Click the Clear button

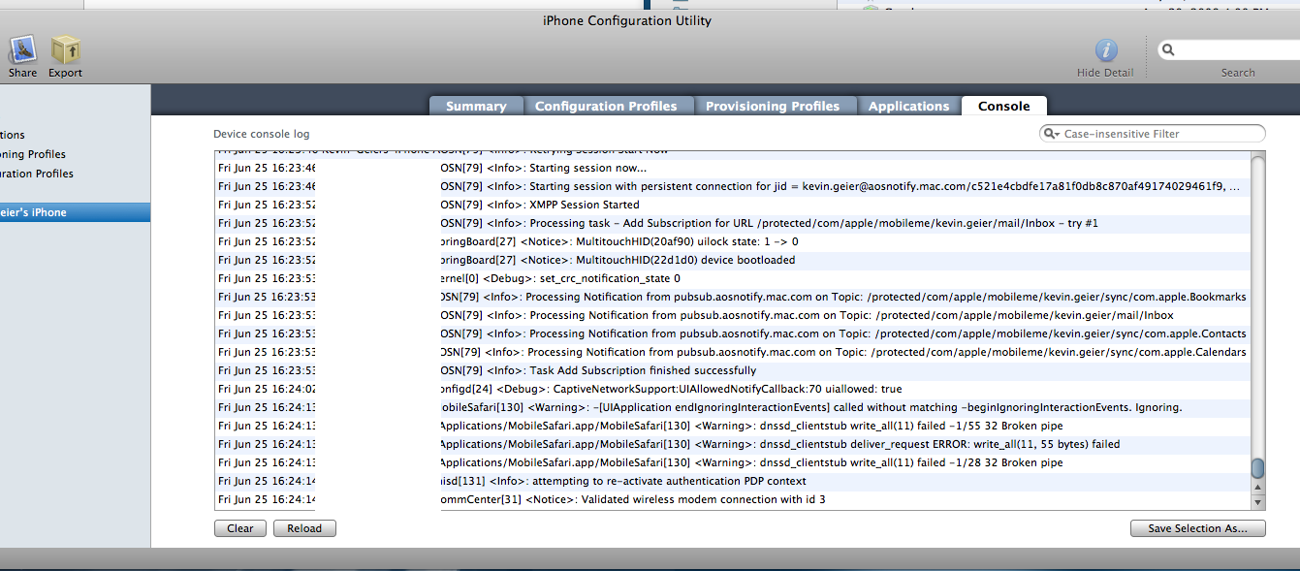[240, 528]
